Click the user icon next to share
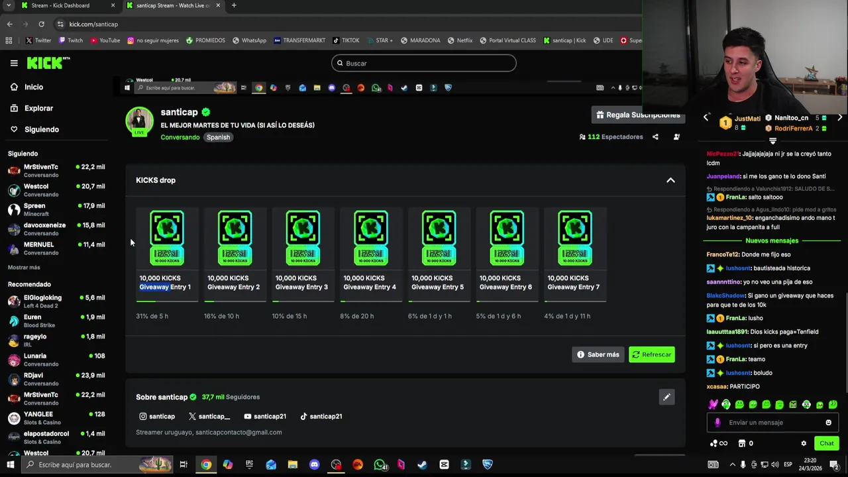This screenshot has height=477, width=848. [x=676, y=137]
